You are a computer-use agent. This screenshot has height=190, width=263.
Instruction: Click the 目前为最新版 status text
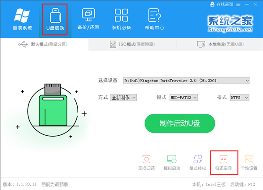[55, 184]
